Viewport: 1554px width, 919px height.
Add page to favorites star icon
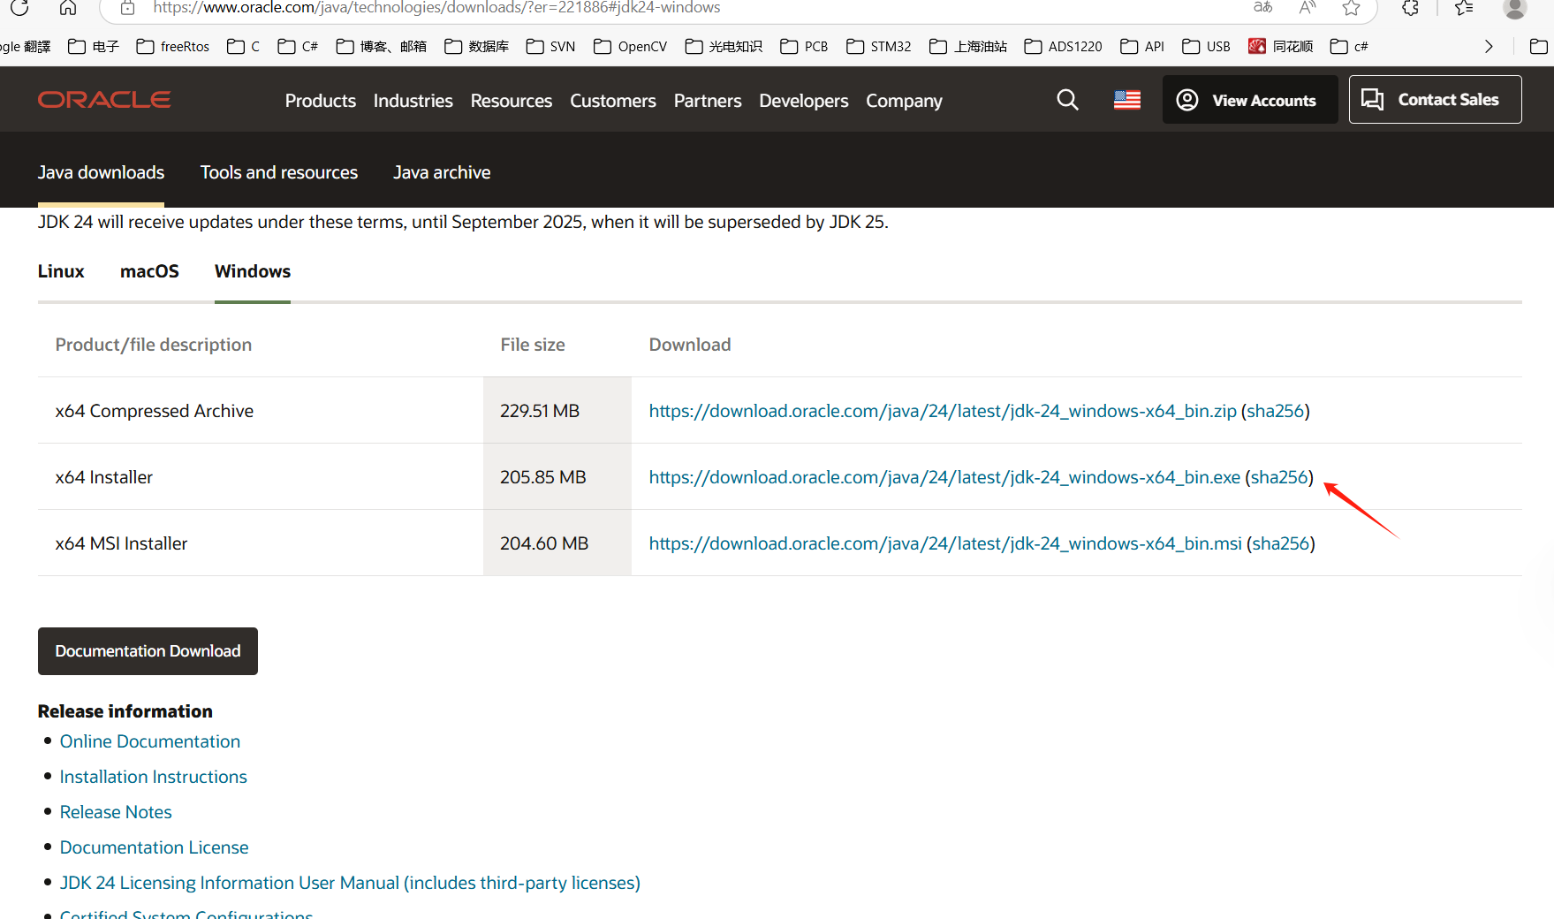[1351, 8]
